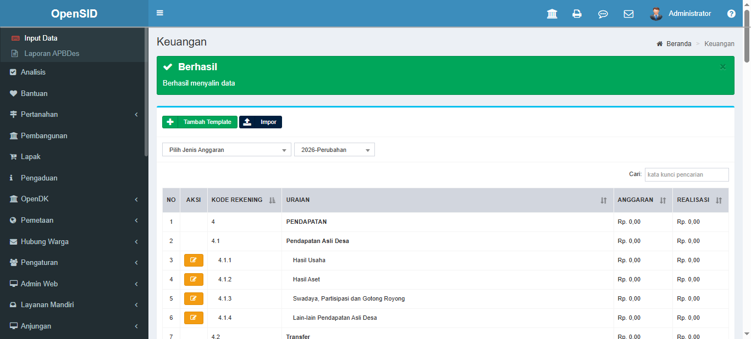The width and height of the screenshot is (751, 339).
Task: Click the Impor button
Action: (261, 122)
